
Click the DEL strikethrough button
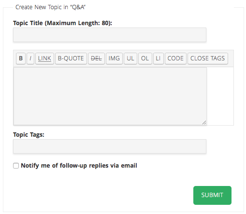[96, 58]
